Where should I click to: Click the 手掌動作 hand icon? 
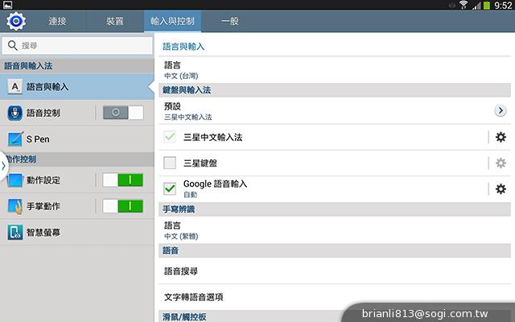pos(15,207)
